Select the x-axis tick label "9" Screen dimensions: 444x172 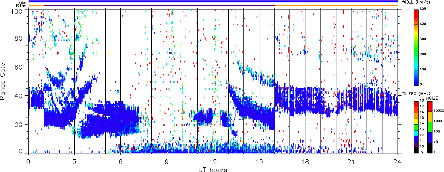(167, 162)
